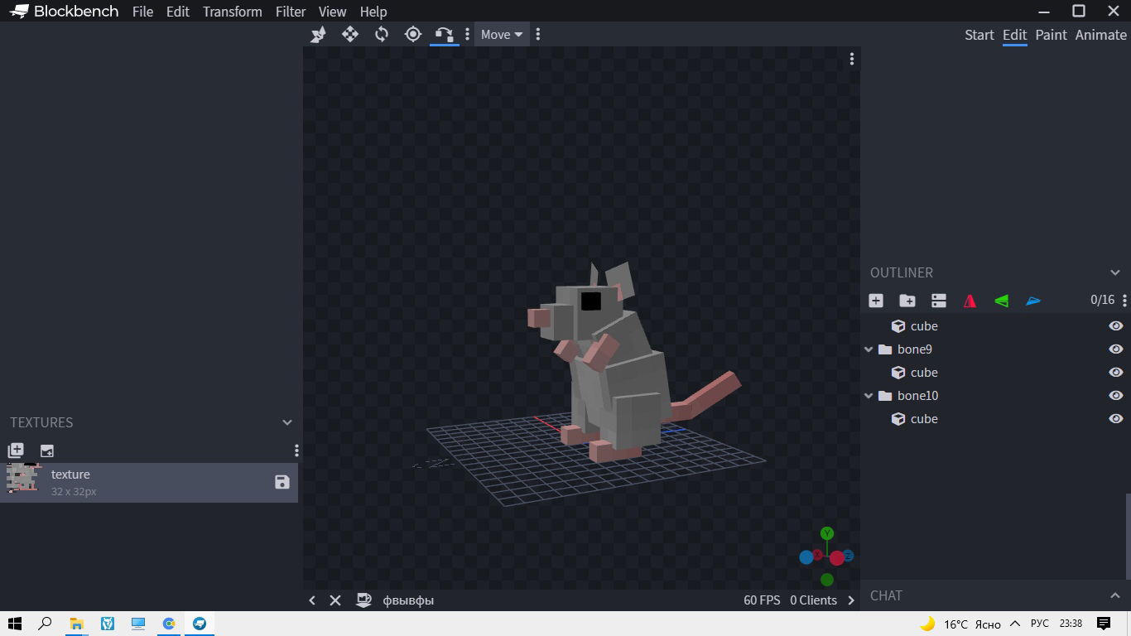This screenshot has width=1131, height=636.
Task: Select the Rotate tool icon
Action: coord(382,34)
